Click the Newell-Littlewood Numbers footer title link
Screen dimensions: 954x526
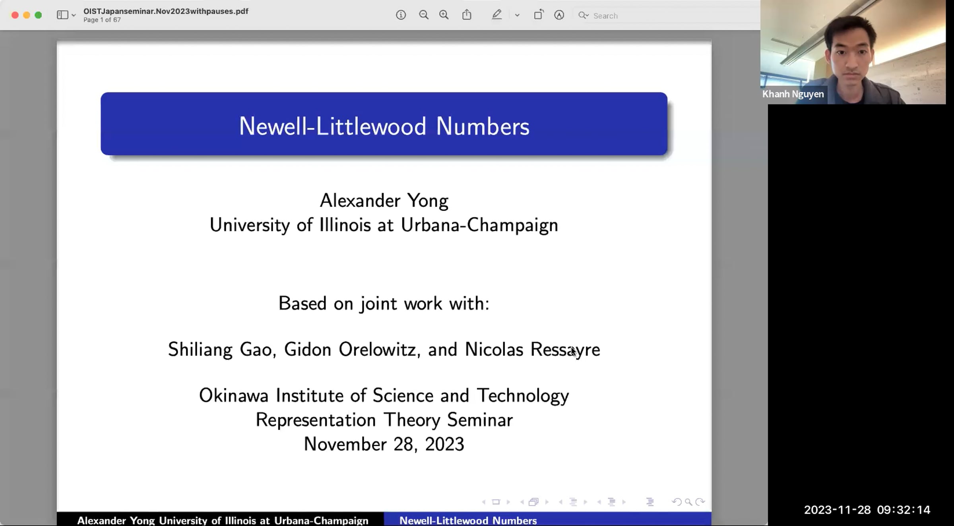click(468, 520)
